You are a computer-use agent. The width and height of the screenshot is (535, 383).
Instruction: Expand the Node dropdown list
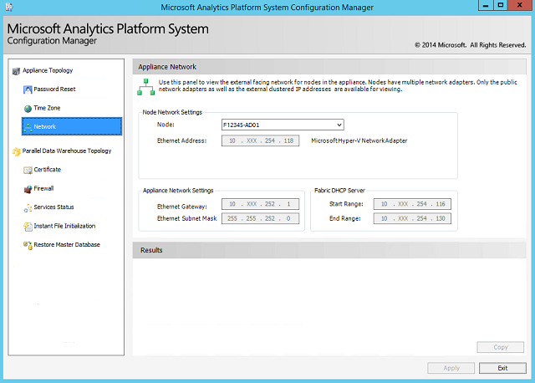(x=339, y=125)
